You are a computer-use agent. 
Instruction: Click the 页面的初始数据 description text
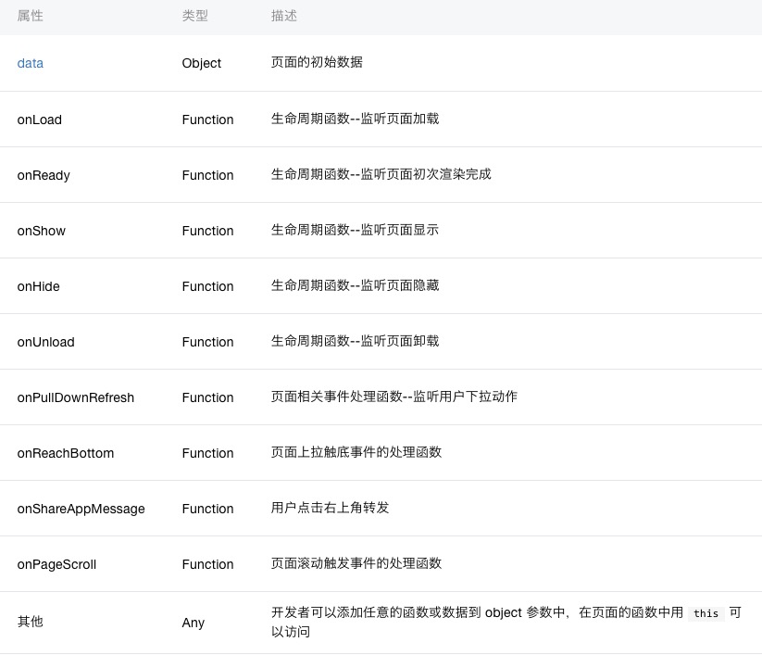click(317, 62)
